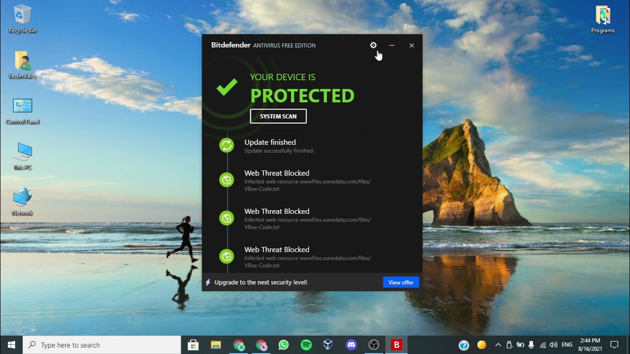
Task: Open This PC desktop icon
Action: (23, 156)
